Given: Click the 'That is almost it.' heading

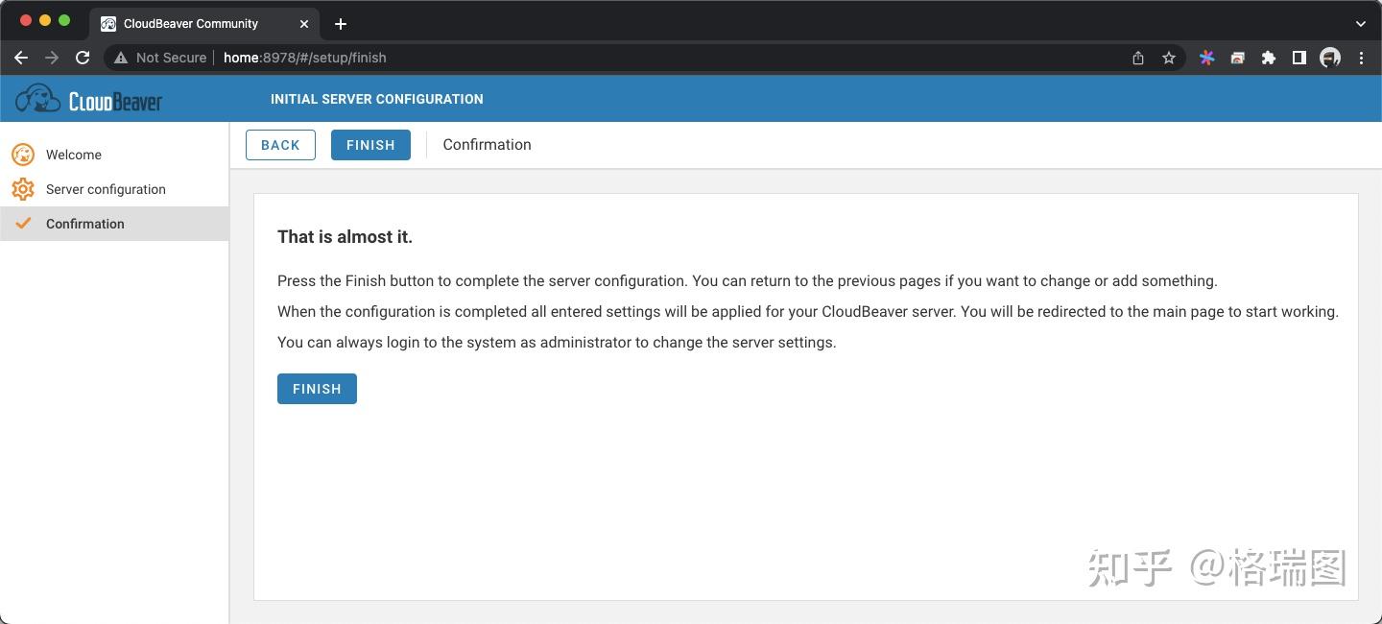Looking at the screenshot, I should 345,236.
